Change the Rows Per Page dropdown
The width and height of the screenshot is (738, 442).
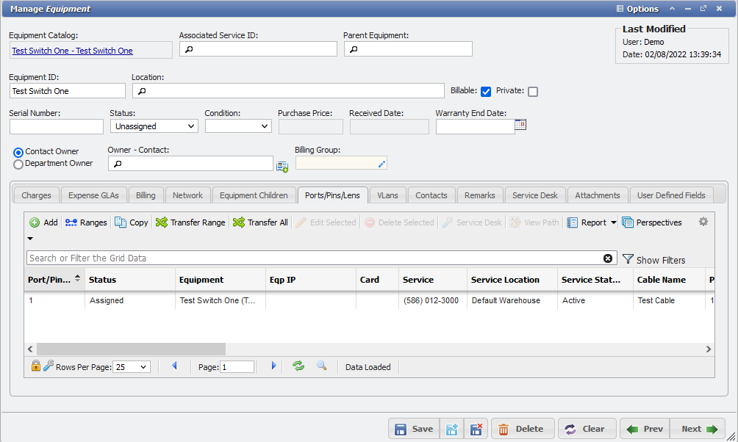click(132, 366)
